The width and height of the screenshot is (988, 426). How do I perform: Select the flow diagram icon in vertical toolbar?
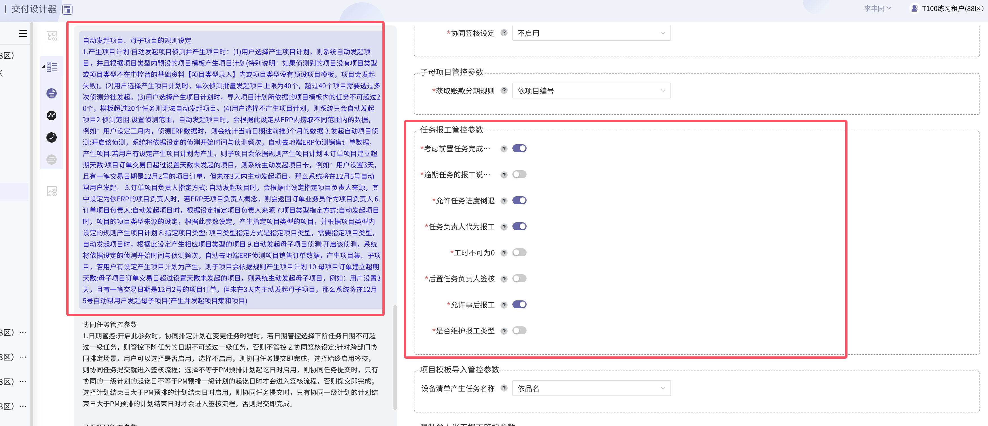52,36
